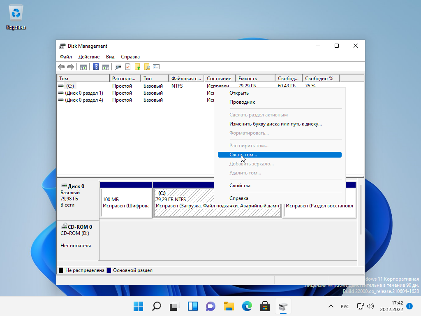Viewport: 421px width, 316px height.
Task: Click the checklist settings toolbar icon
Action: coord(156,67)
